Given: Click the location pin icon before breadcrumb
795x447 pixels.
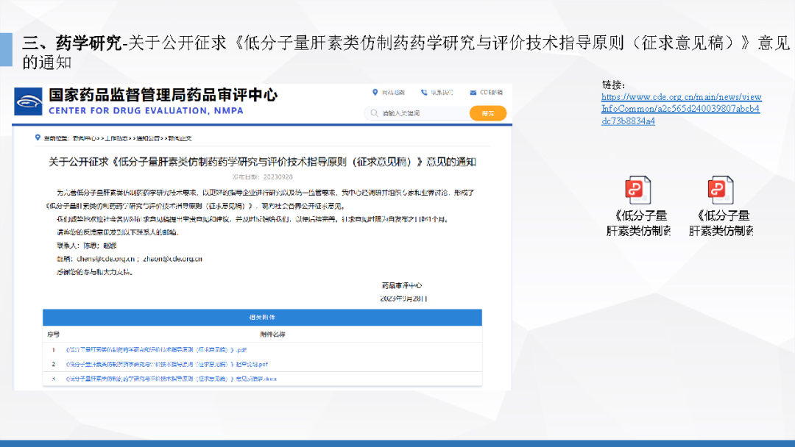Looking at the screenshot, I should [x=38, y=138].
